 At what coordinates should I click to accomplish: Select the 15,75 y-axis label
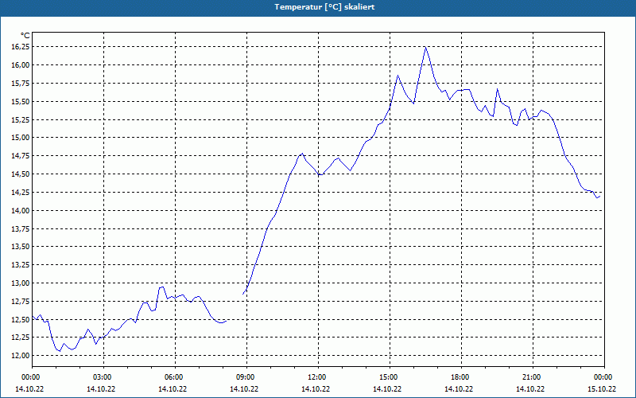pos(21,84)
